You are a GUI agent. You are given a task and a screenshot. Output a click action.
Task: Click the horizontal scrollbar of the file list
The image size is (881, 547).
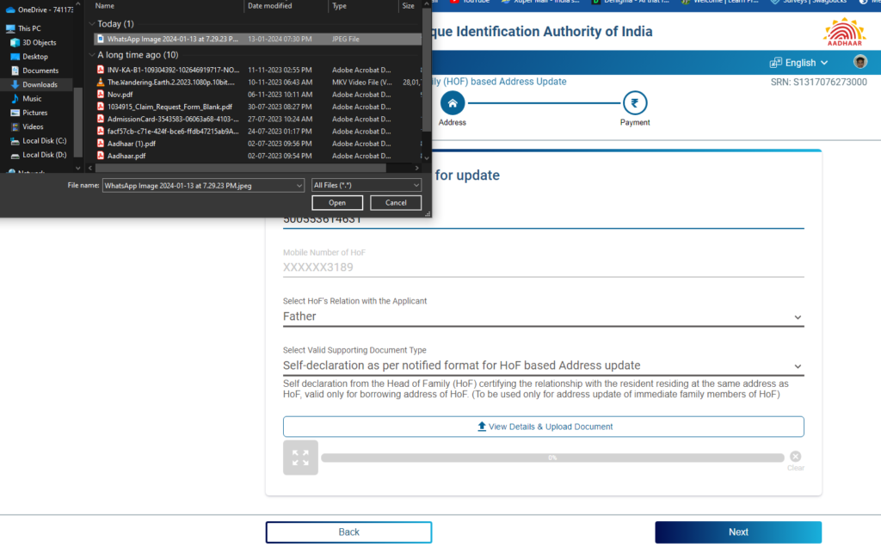click(x=241, y=168)
